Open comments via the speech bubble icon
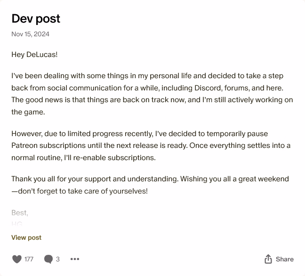The width and height of the screenshot is (305, 276). pyautogui.click(x=48, y=259)
